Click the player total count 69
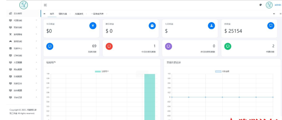The height and width of the screenshot is (120, 282). click(x=94, y=46)
